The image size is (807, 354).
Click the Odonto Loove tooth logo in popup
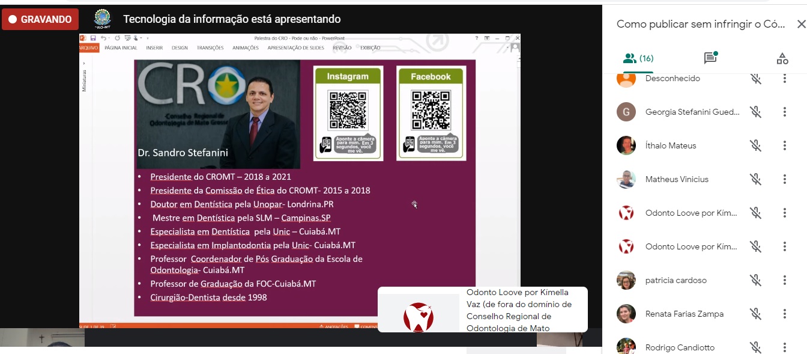[x=419, y=317]
